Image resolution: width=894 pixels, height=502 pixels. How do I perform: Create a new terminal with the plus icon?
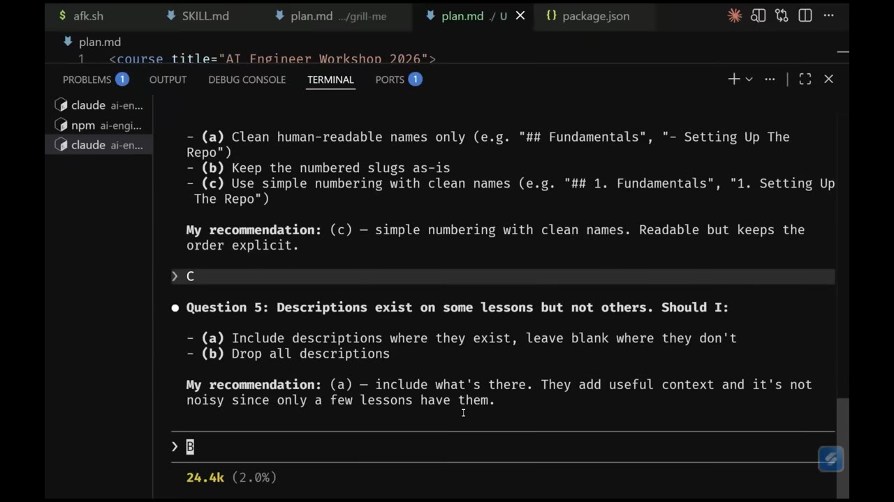click(733, 79)
